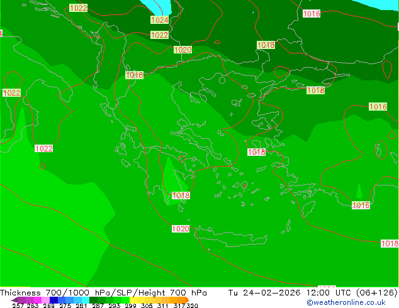Click the darkest green legend swatch

tap(93, 300)
